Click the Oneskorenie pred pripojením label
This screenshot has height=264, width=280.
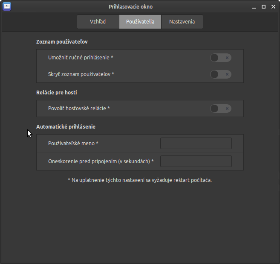tap(101, 161)
